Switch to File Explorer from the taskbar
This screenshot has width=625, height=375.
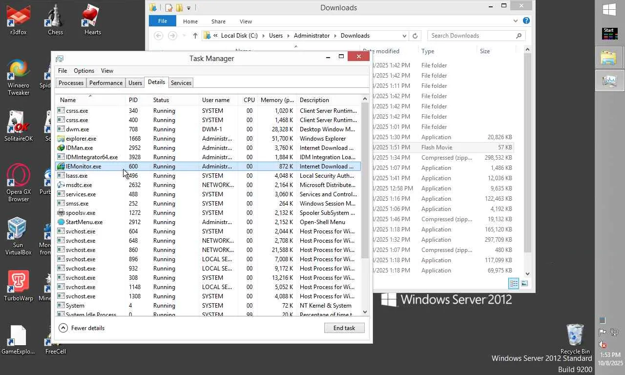click(x=609, y=57)
